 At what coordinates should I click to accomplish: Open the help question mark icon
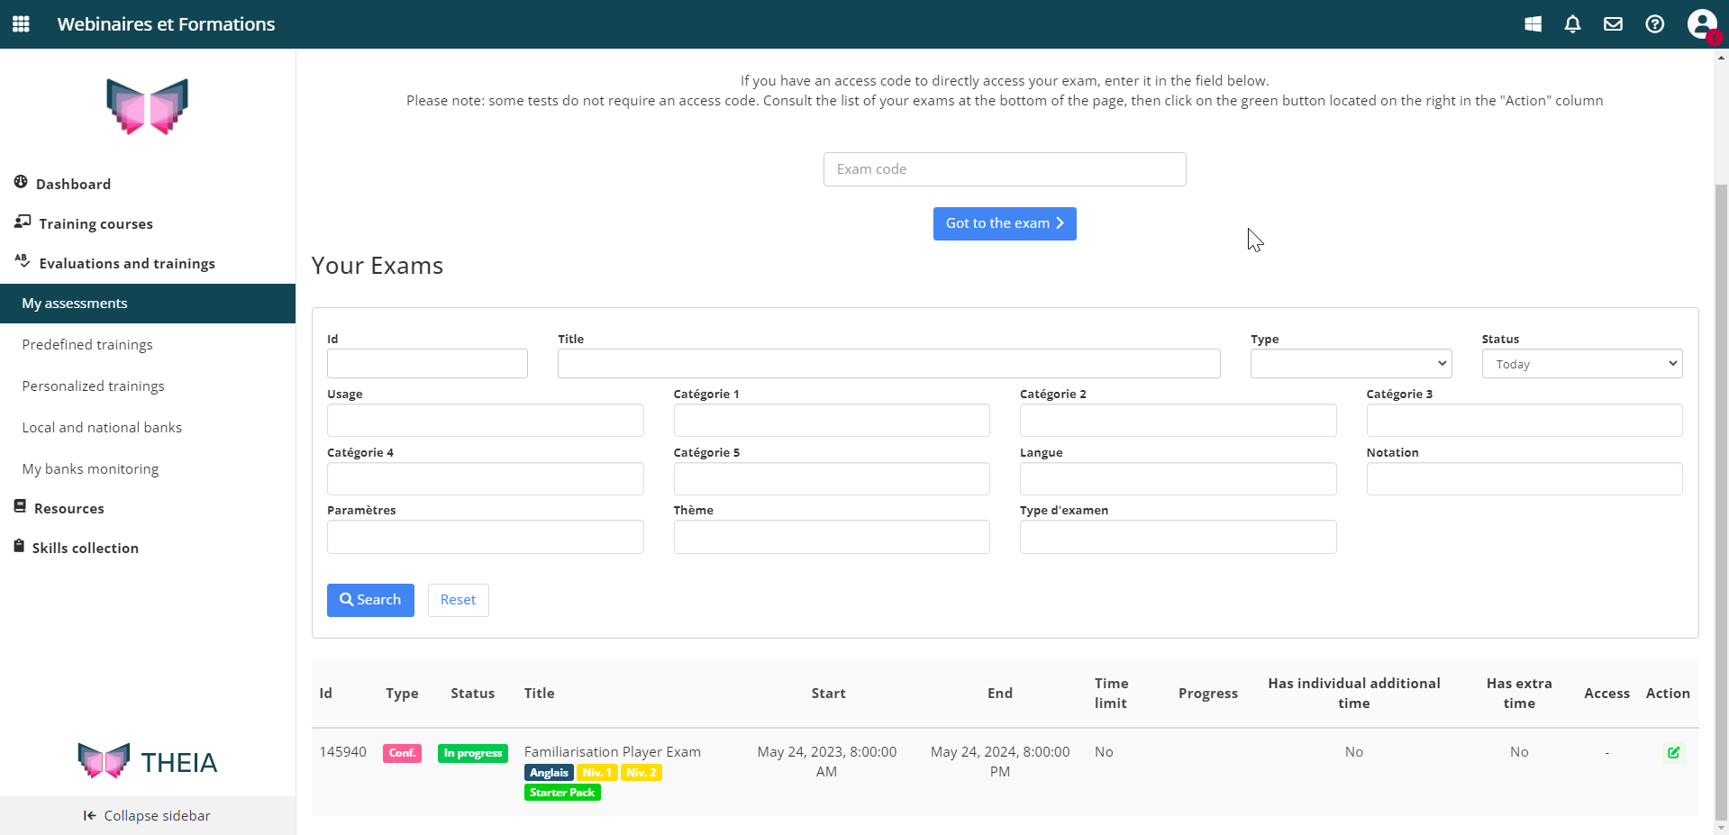pyautogui.click(x=1654, y=24)
